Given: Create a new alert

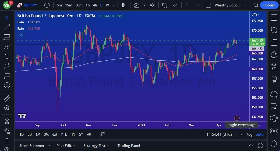Looking at the screenshot, I should pos(165,5).
